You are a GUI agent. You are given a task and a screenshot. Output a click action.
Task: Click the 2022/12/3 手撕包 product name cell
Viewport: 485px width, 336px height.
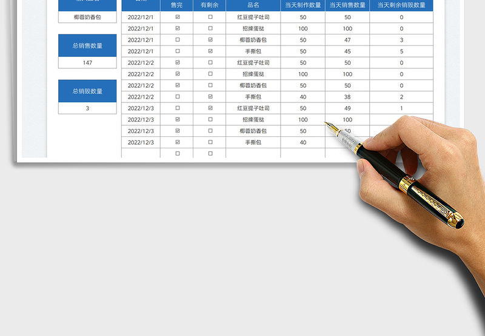tap(253, 142)
